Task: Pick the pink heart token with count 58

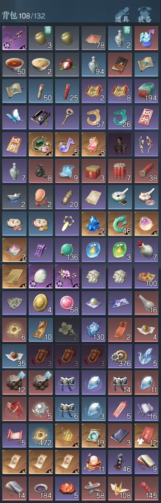Action: click(x=67, y=303)
